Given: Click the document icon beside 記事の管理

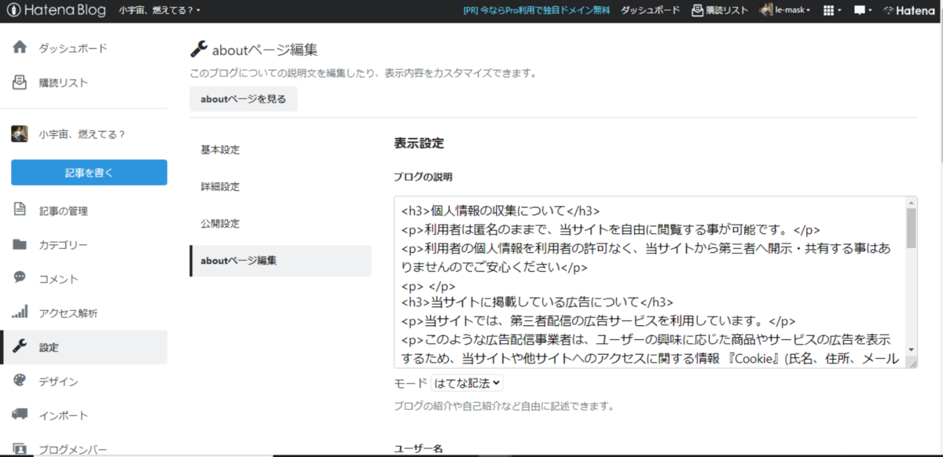Looking at the screenshot, I should click(20, 210).
